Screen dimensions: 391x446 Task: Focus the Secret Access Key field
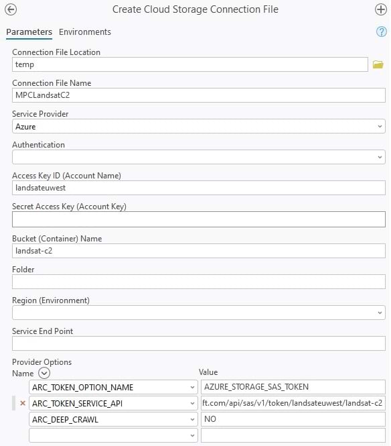pos(198,219)
